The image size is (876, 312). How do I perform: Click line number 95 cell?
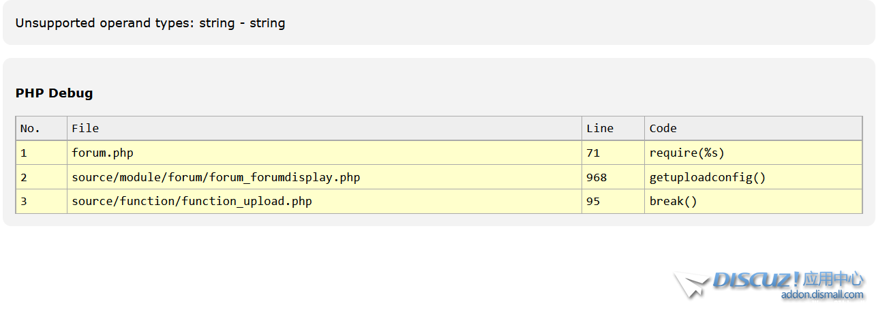[x=593, y=202]
